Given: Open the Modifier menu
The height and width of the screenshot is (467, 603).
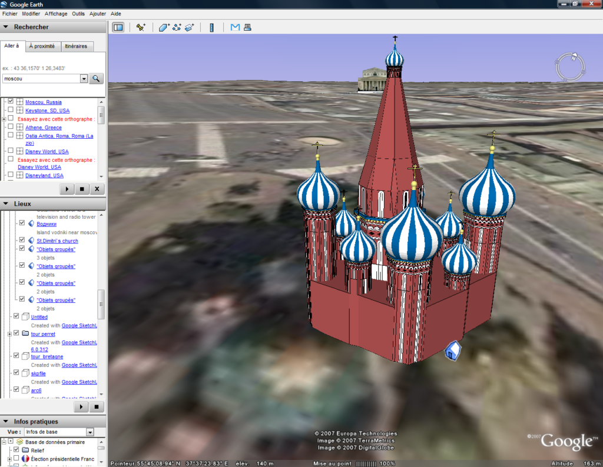Looking at the screenshot, I should click(31, 14).
